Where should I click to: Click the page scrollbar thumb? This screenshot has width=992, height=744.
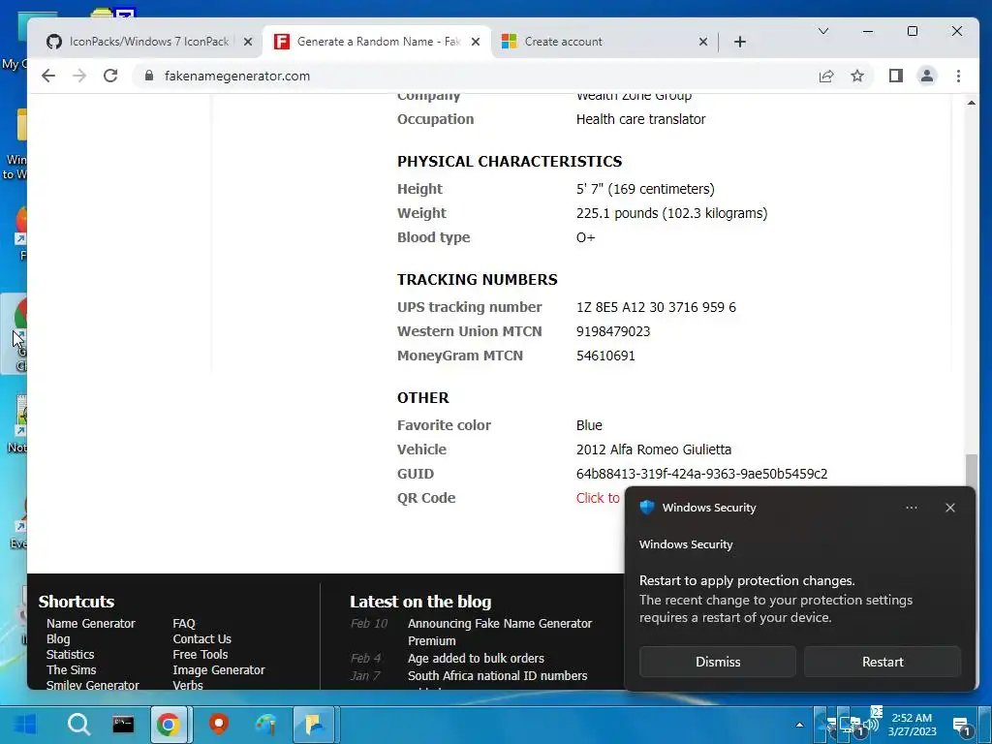(971, 472)
